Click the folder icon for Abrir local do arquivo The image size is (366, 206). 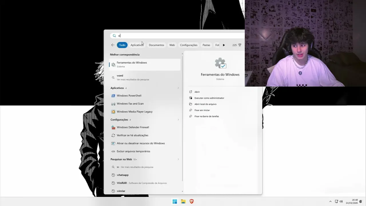click(x=191, y=104)
